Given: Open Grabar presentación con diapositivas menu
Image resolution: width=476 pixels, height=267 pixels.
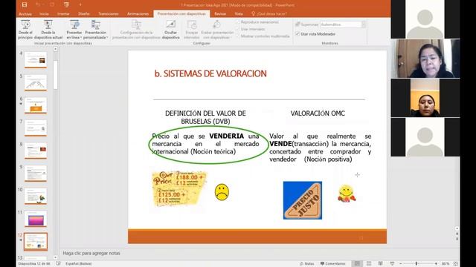Looking at the screenshot, I should (217, 30).
